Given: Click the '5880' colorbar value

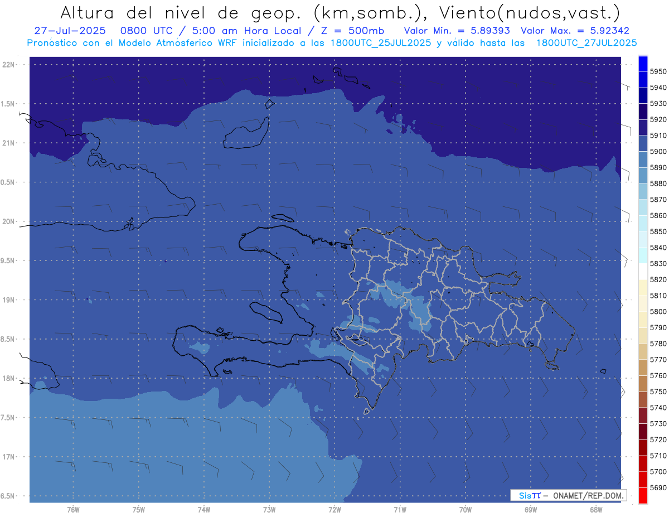Looking at the screenshot, I should point(658,183).
